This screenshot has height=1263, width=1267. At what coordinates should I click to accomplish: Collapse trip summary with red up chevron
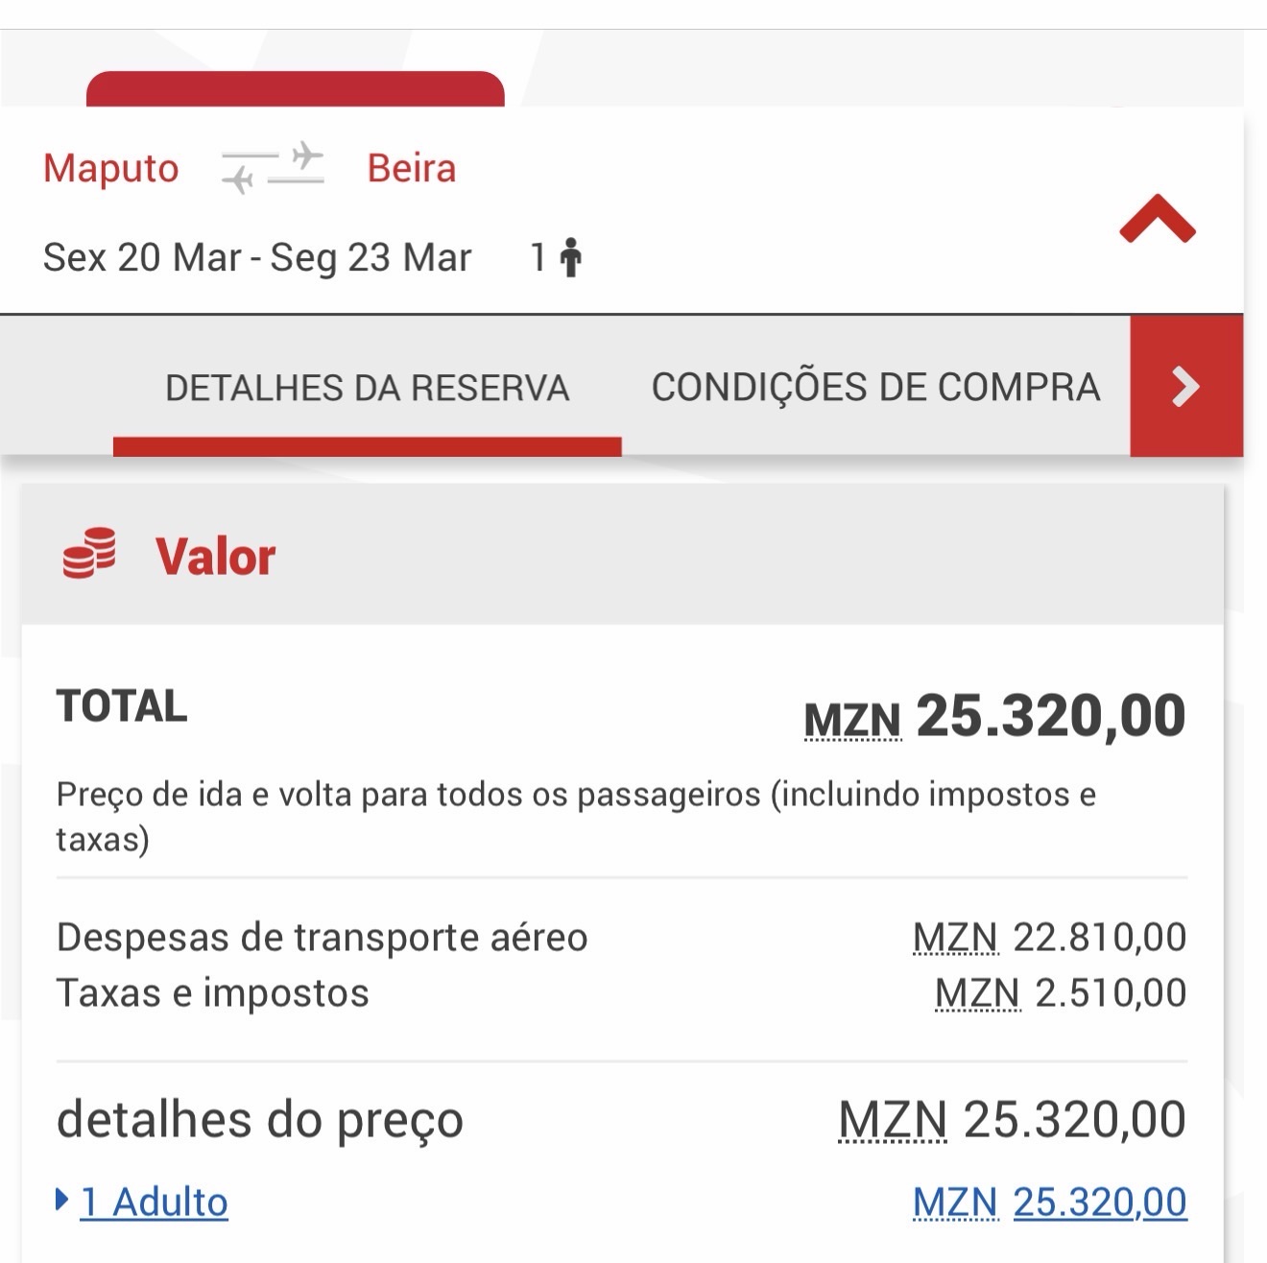(1157, 220)
